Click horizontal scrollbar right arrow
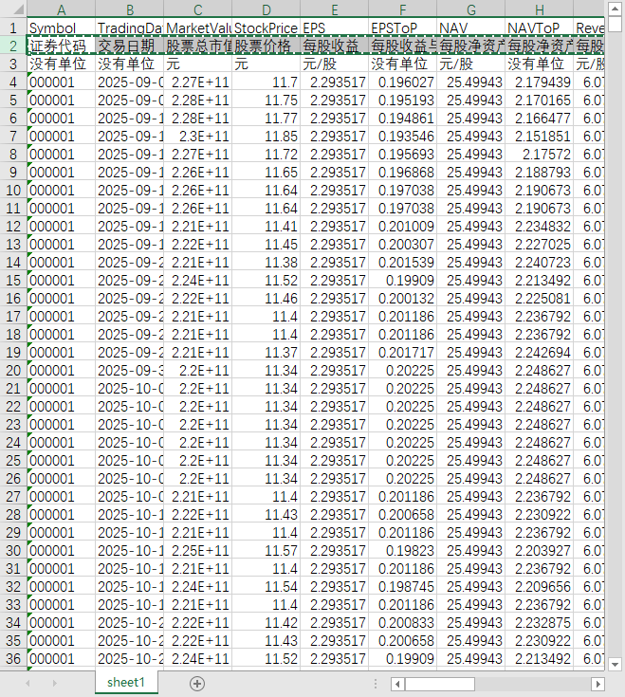The image size is (625, 697). pyautogui.click(x=597, y=684)
